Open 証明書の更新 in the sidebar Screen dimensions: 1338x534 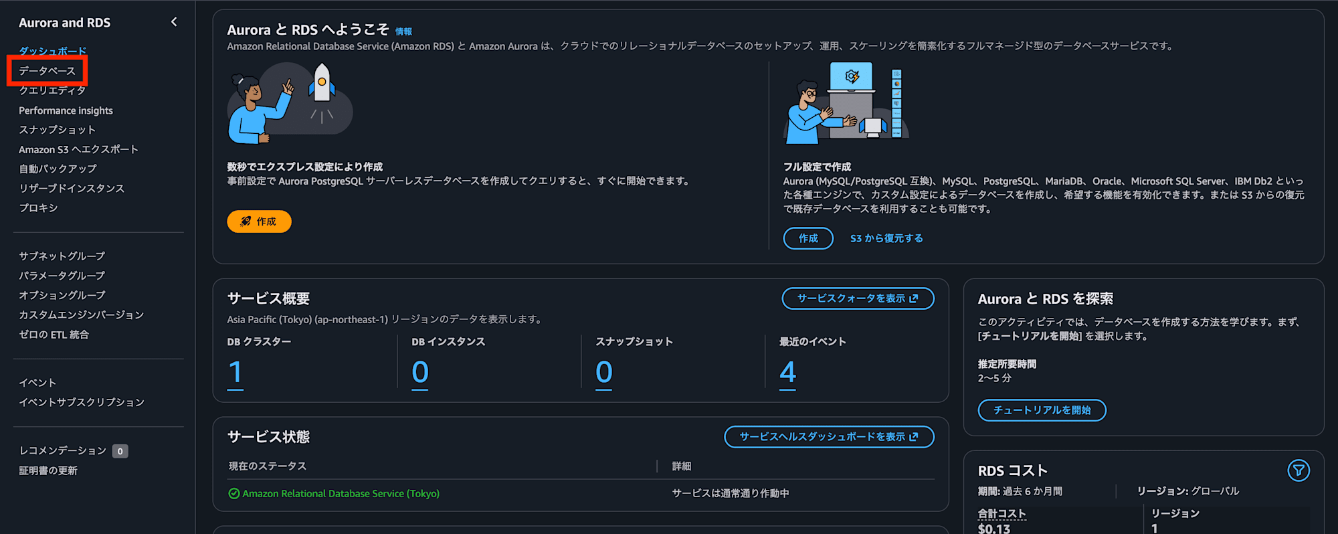(x=48, y=470)
